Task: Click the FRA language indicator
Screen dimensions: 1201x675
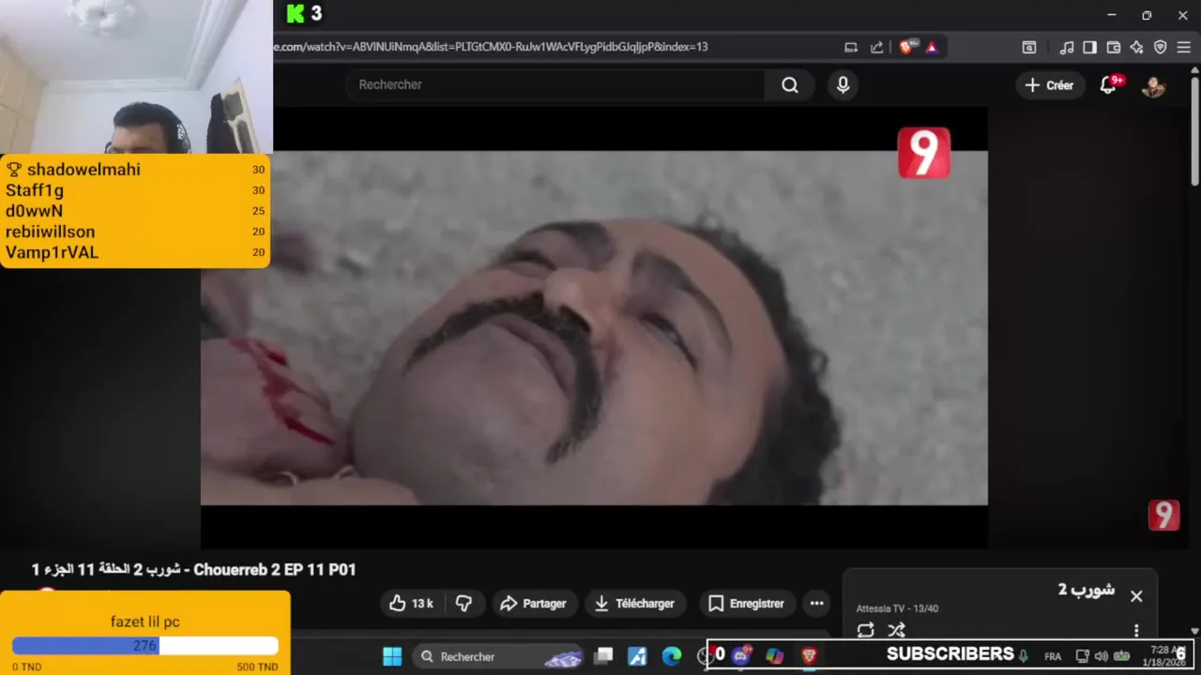Action: [1053, 656]
